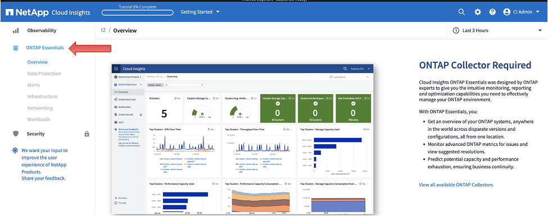Click the feedback lightbulb icon
Image resolution: width=548 pixels, height=216 pixels.
pyautogui.click(x=15, y=151)
